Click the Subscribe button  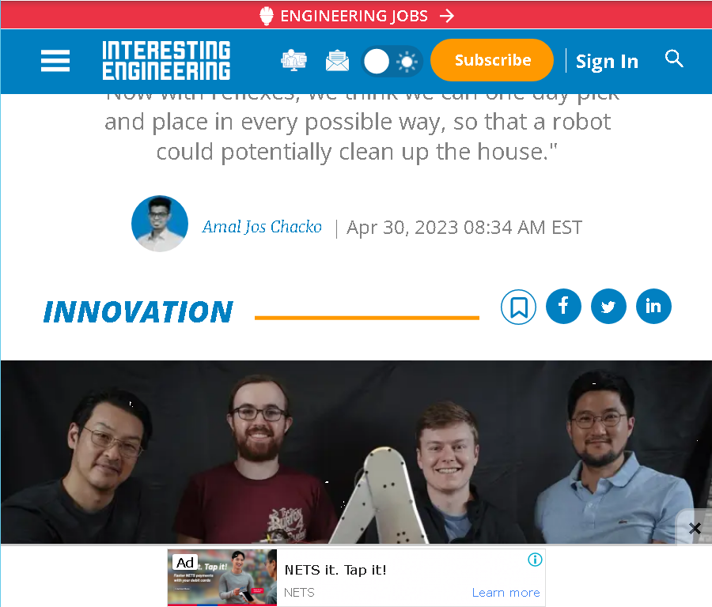pos(492,60)
